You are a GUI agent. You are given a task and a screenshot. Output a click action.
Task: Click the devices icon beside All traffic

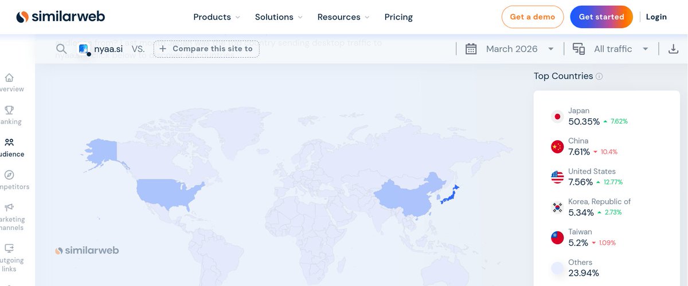coord(579,49)
